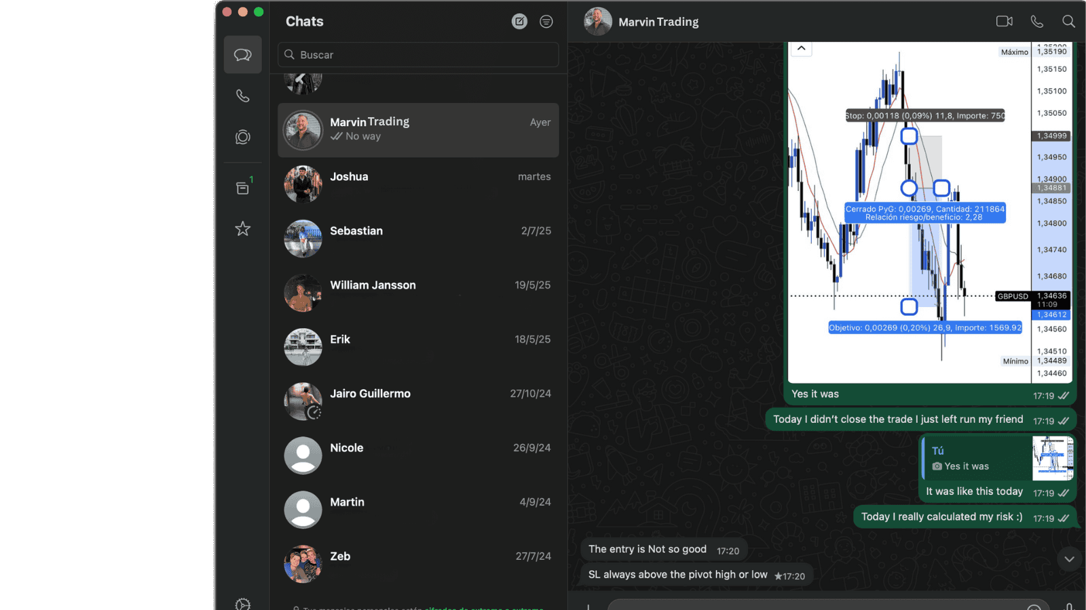Open the Archived chats icon in the sidebar
The image size is (1086, 610).
click(242, 188)
